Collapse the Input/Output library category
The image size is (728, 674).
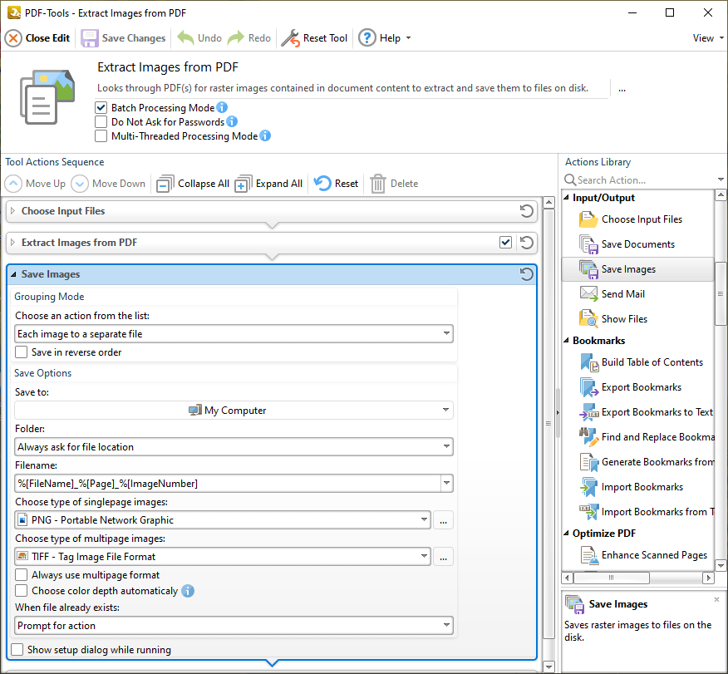coord(567,198)
